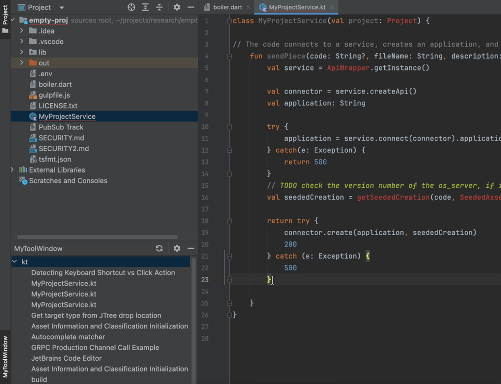
Task: Click the MyToolWindow vertical scrollbar
Action: click(193, 321)
